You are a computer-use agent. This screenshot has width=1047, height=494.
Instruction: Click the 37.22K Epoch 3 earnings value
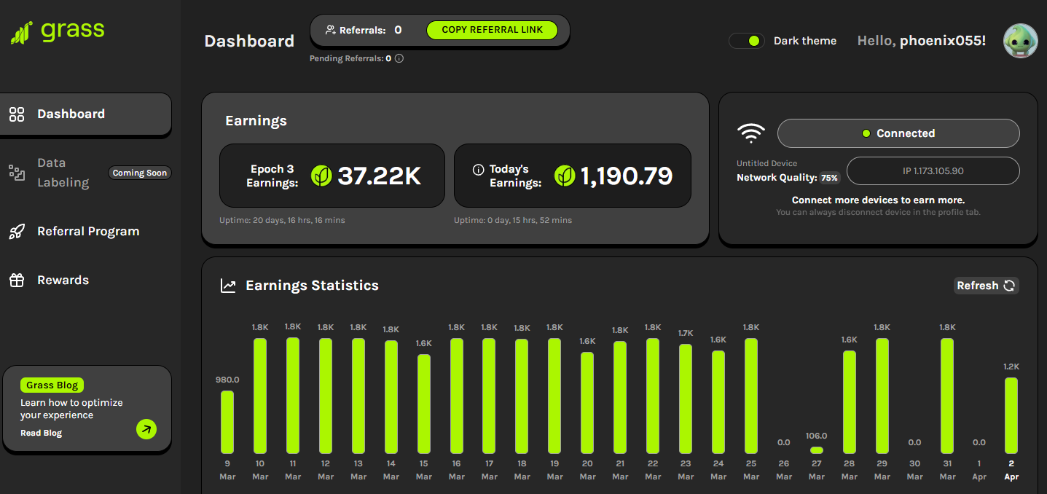pos(379,176)
